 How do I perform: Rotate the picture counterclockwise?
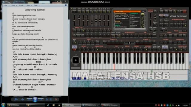47,100
